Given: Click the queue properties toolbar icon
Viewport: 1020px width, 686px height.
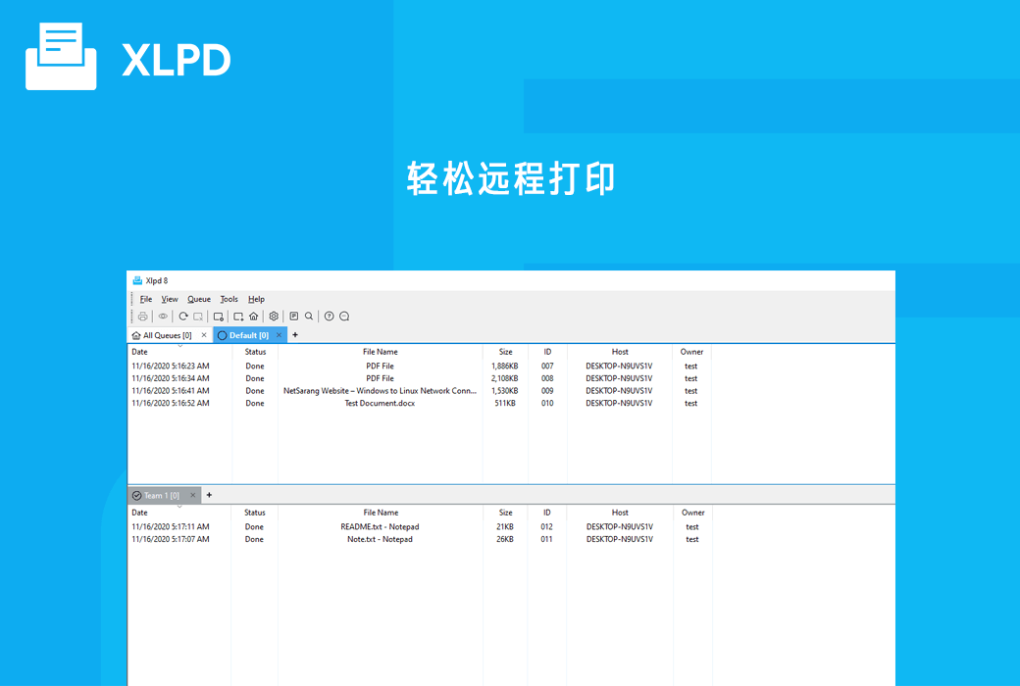Looking at the screenshot, I should pyautogui.click(x=219, y=316).
